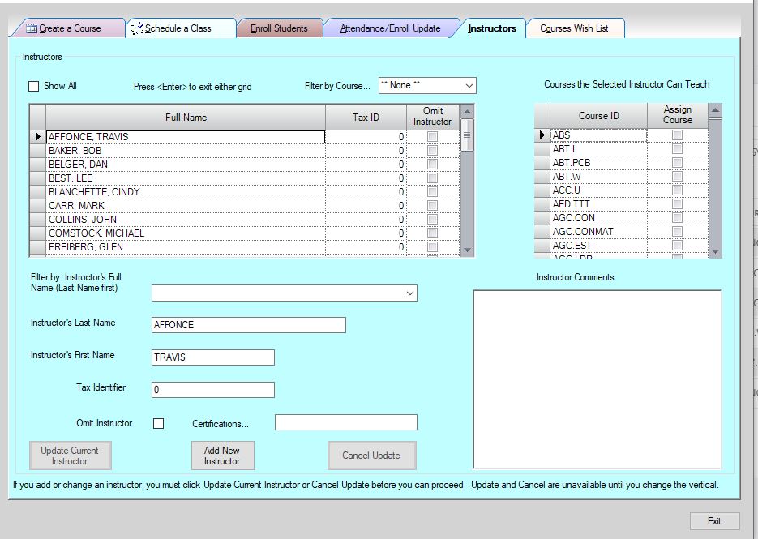Image resolution: width=758 pixels, height=539 pixels.
Task: Click the Instructor's Last Name field
Action: (248, 325)
